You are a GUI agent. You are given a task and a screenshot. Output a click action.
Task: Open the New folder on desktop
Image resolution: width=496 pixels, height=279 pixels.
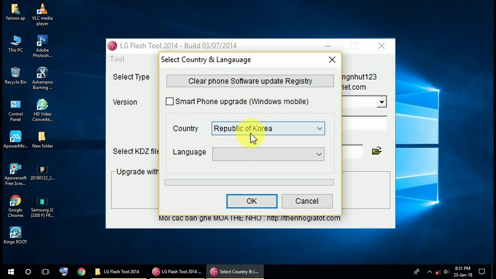(x=42, y=140)
